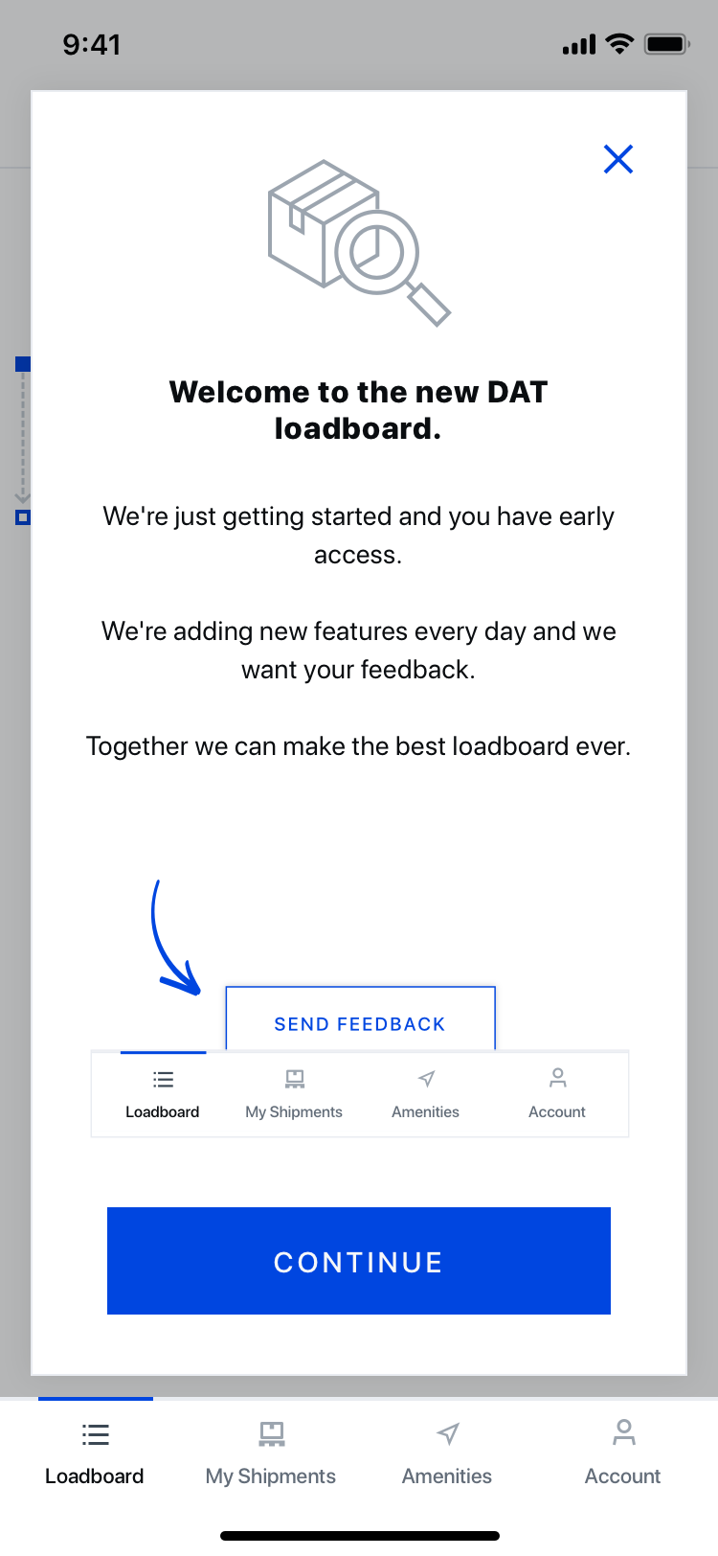Screen dimensions: 718x1556
Task: Close the welcome dialog with the X
Action: pyautogui.click(x=618, y=159)
